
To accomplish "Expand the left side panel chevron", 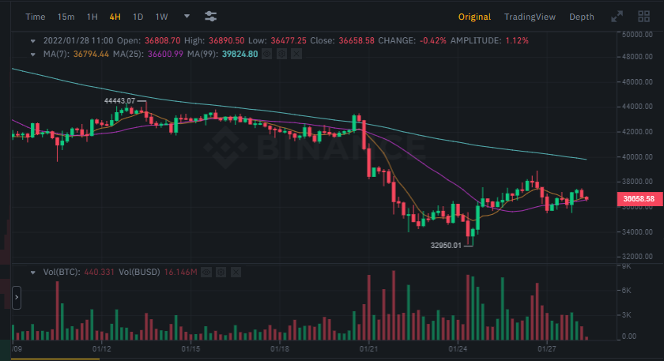I will (17, 298).
